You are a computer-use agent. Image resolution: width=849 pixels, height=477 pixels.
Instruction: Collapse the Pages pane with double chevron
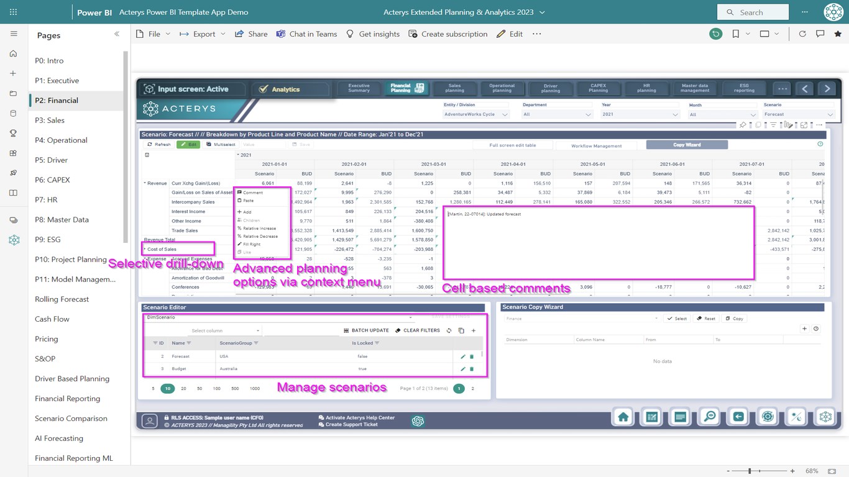(117, 34)
